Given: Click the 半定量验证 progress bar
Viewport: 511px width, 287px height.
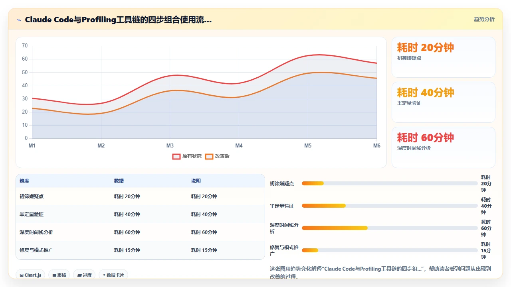Looking at the screenshot, I should pyautogui.click(x=390, y=206).
